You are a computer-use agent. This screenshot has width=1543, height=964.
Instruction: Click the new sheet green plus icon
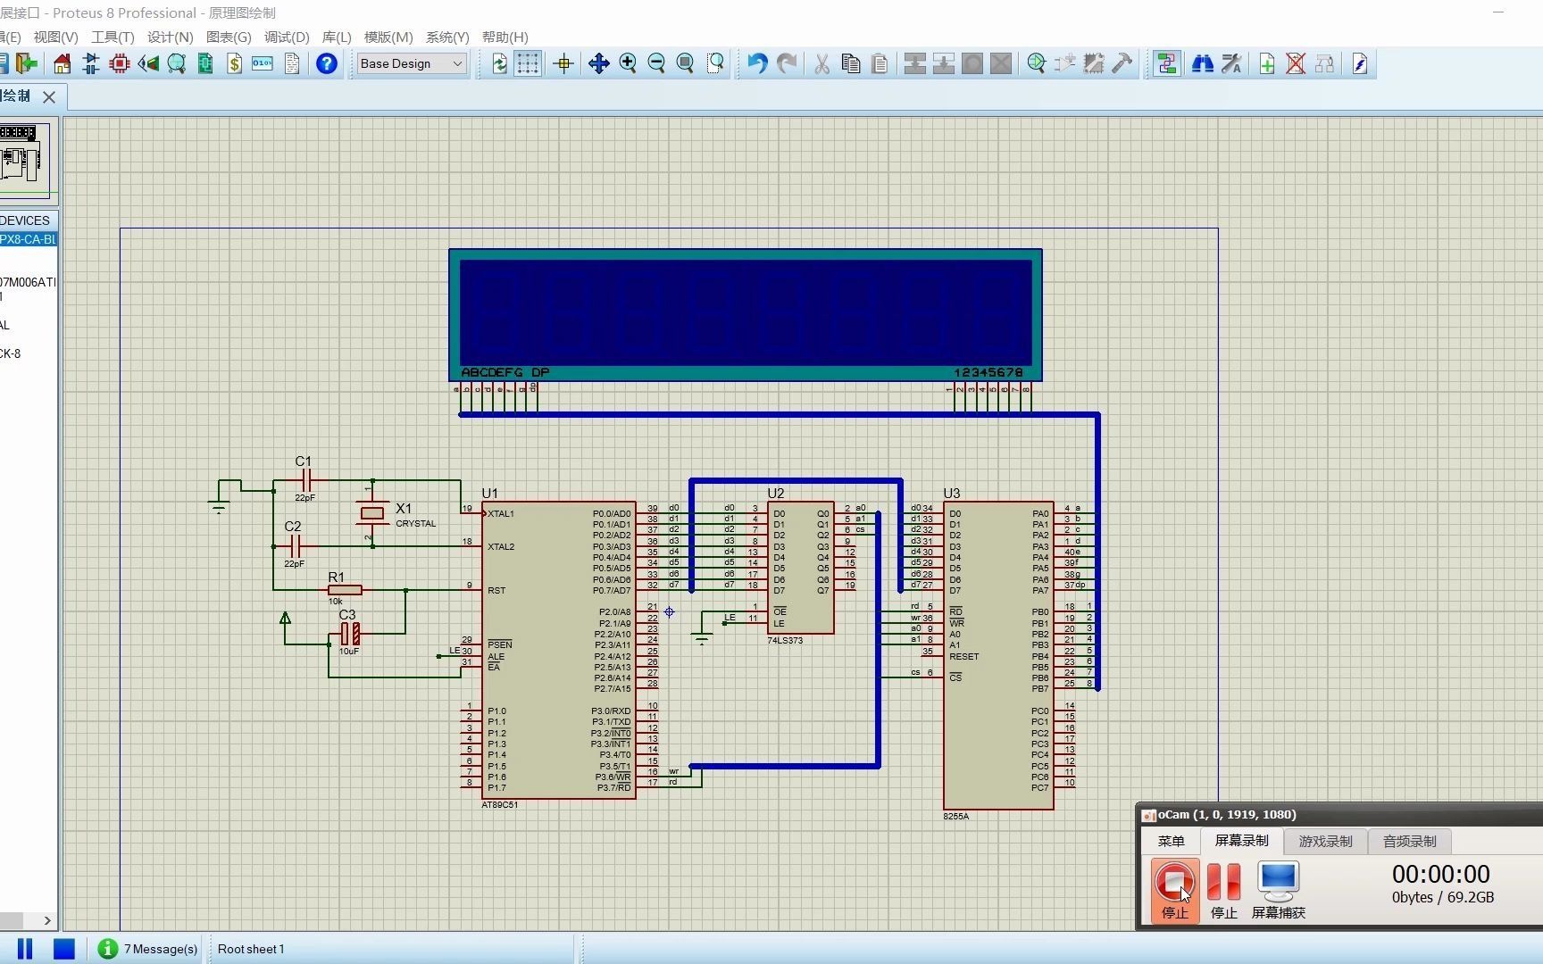pos(1267,63)
